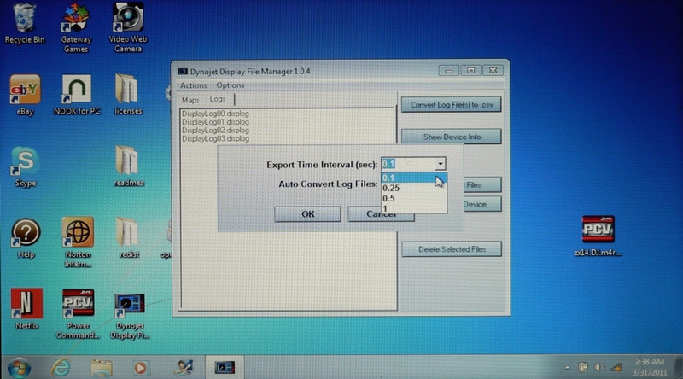Screen dimensions: 683x379
Task: Open the eBay desktop shortcut
Action: click(x=25, y=89)
